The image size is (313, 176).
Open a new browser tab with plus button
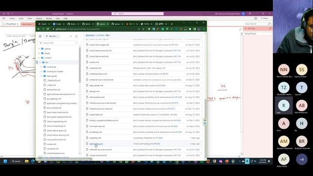[172, 24]
